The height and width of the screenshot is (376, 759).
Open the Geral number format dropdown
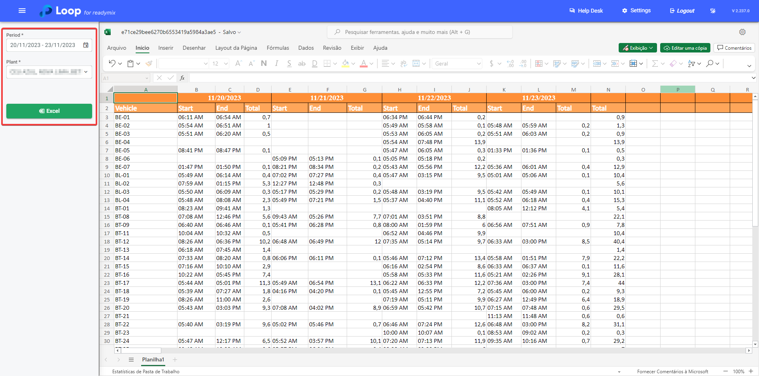[457, 64]
